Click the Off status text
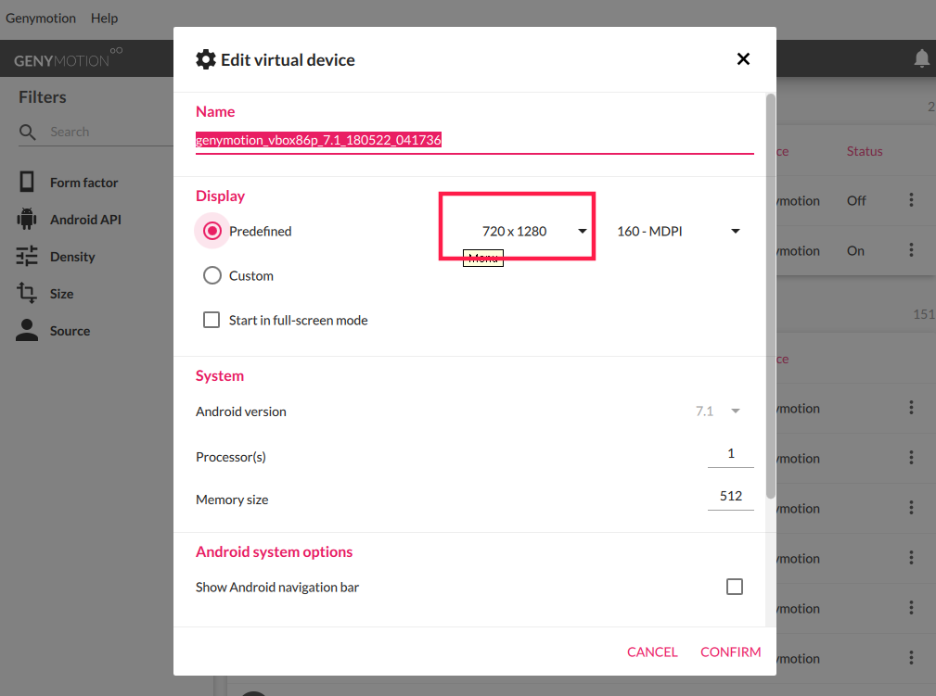Image resolution: width=936 pixels, height=696 pixels. [856, 201]
